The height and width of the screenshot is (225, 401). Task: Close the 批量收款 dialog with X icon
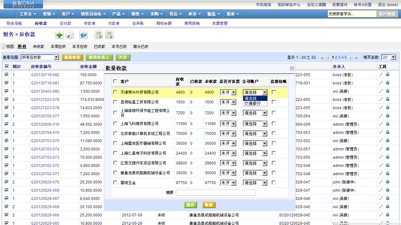coord(292,69)
